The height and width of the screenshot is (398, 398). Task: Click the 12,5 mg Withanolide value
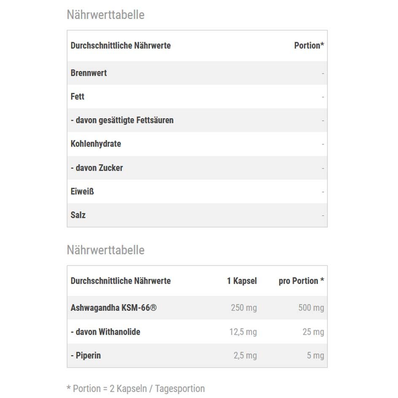(x=243, y=332)
